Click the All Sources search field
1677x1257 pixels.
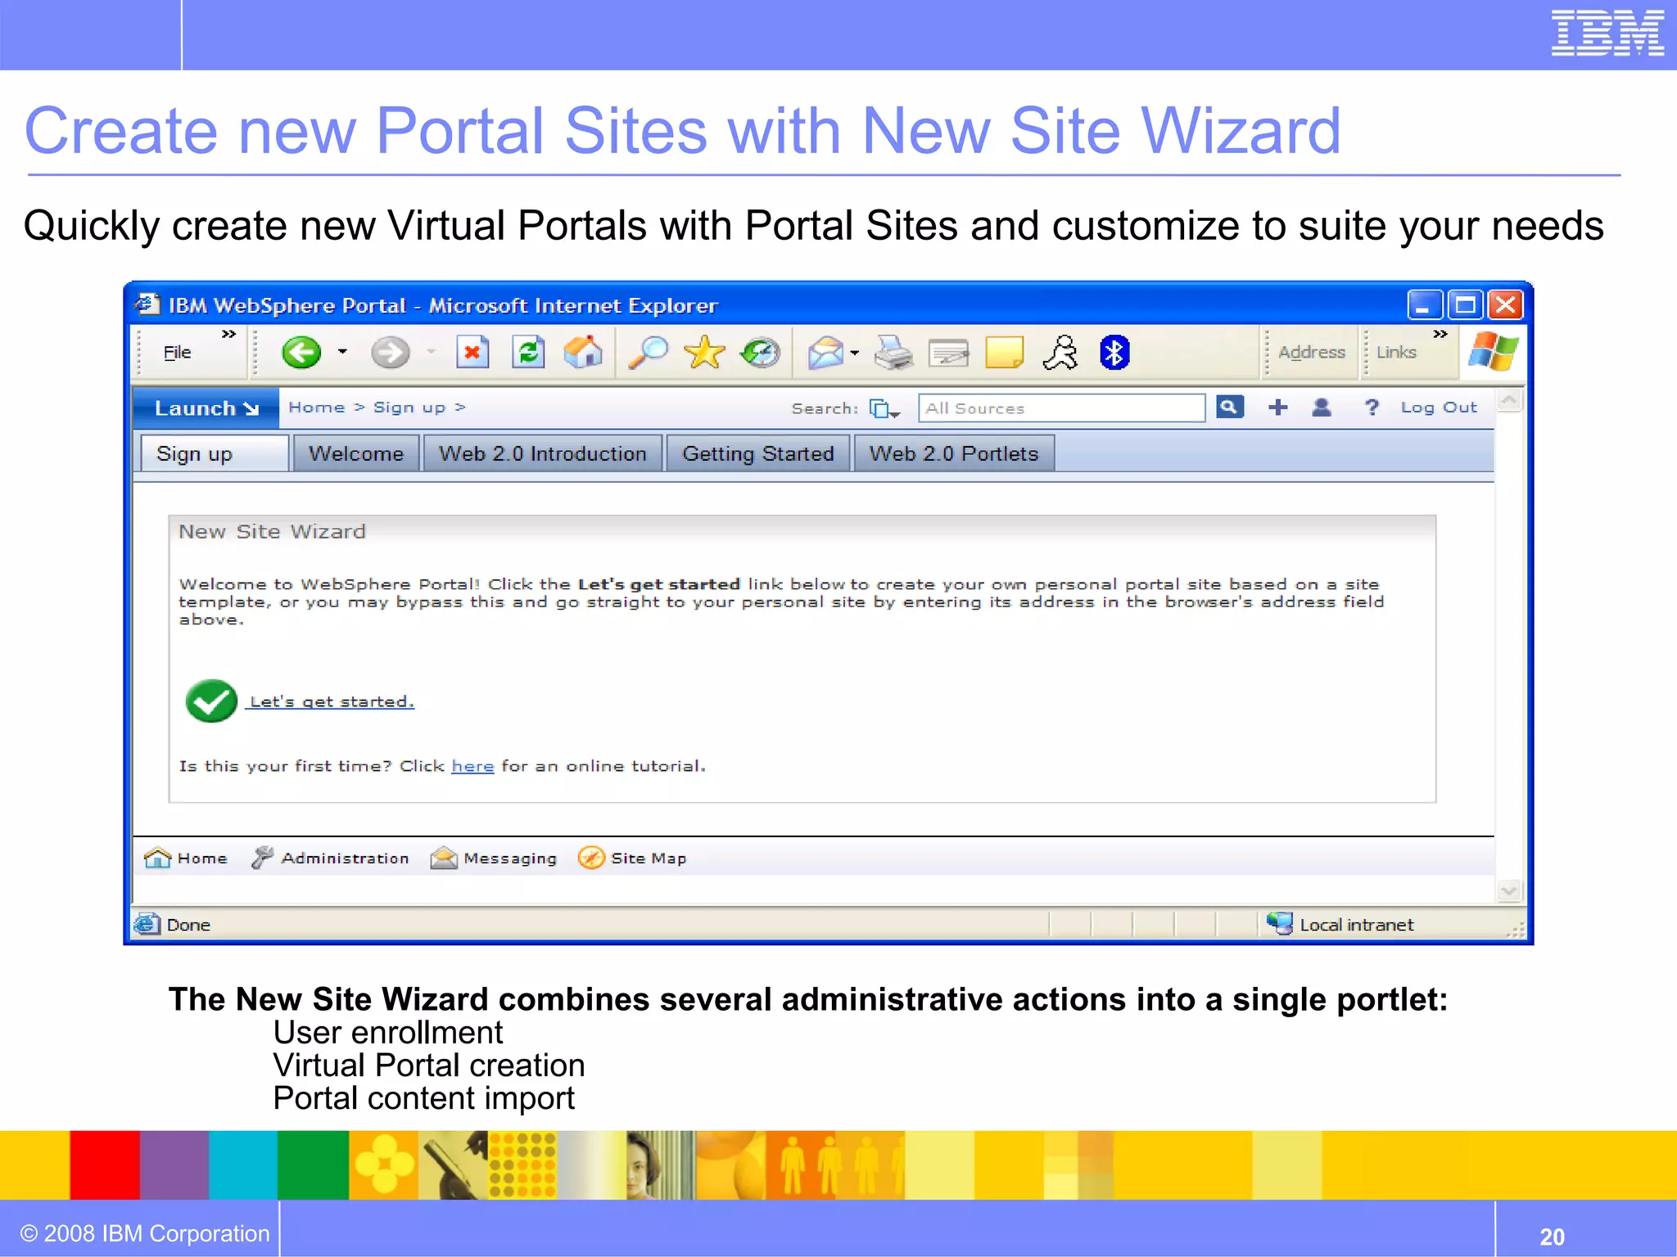point(1061,408)
